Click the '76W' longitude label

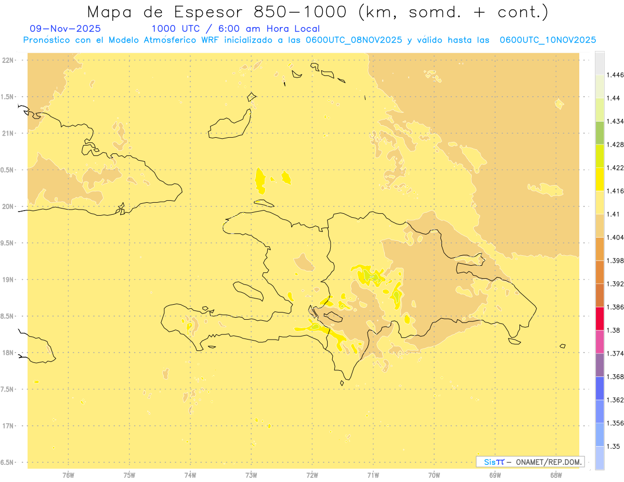[x=68, y=475]
